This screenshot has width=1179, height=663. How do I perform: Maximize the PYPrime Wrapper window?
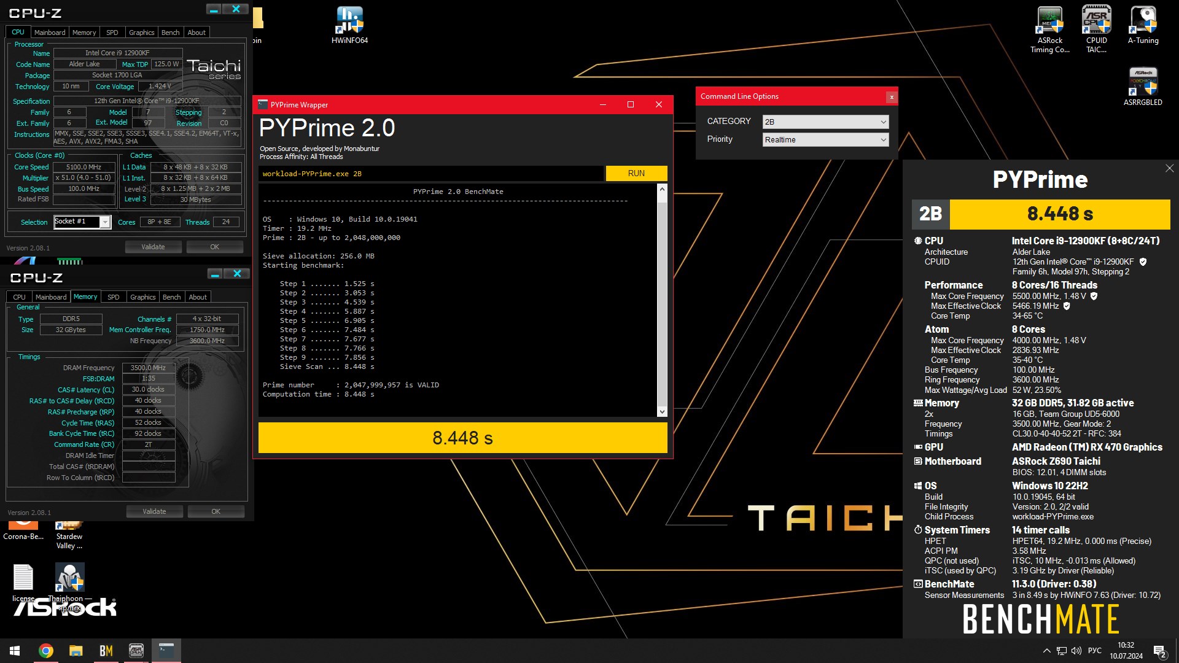click(x=630, y=104)
